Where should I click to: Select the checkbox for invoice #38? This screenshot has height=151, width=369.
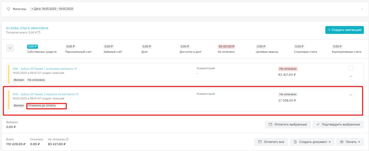click(351, 68)
